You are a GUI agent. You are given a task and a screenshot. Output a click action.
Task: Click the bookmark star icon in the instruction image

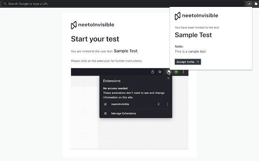pyautogui.click(x=160, y=72)
